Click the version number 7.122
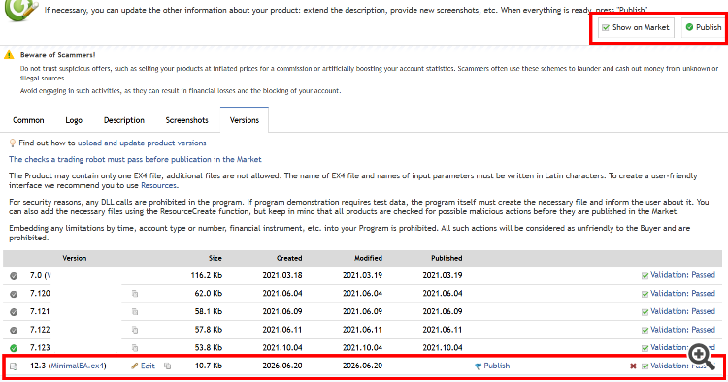This screenshot has height=382, width=728. click(x=40, y=330)
